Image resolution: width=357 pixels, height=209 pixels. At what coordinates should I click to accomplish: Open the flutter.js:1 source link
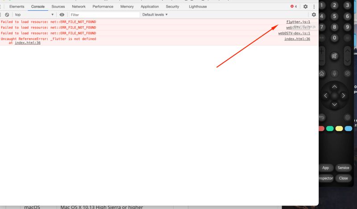tap(298, 22)
